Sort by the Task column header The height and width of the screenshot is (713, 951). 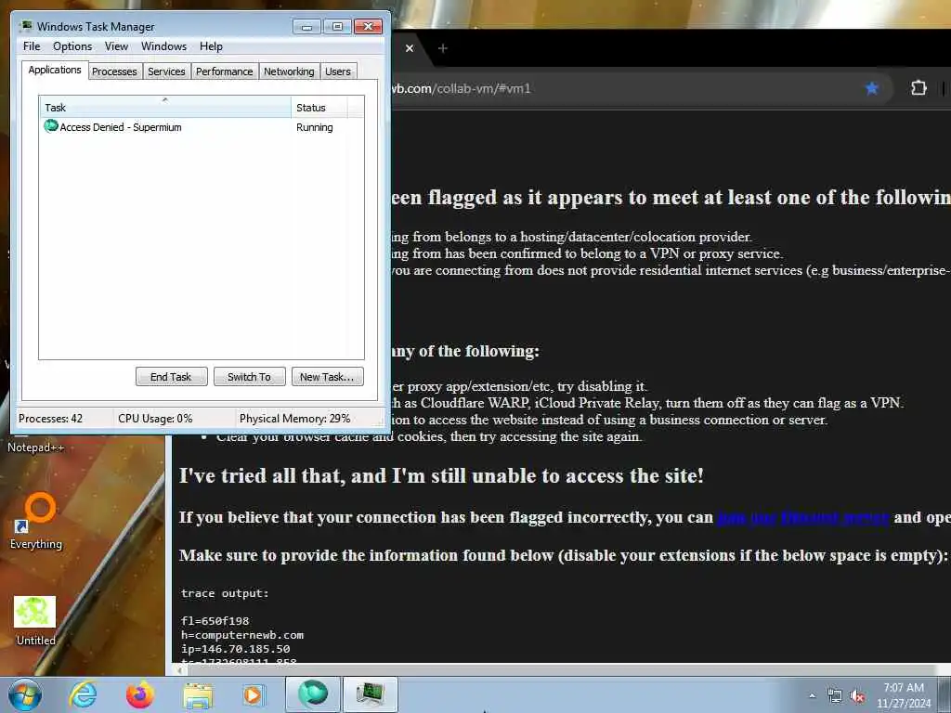(165, 108)
